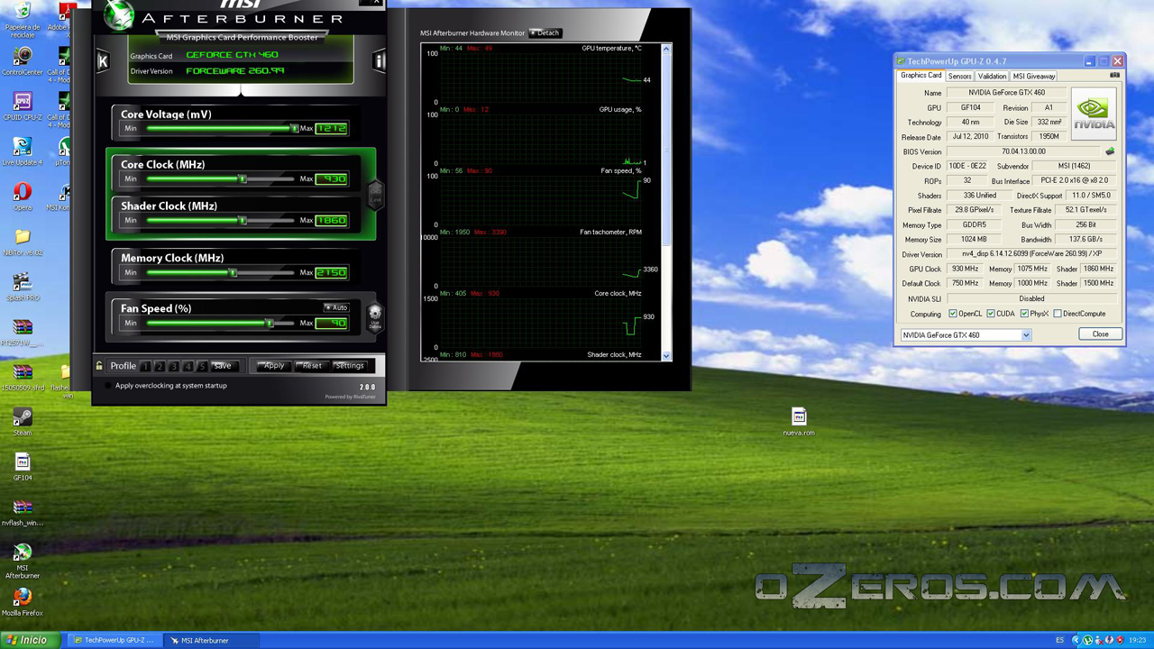This screenshot has width=1154, height=649.
Task: Click the Core Voltage value field 1212
Action: point(331,128)
